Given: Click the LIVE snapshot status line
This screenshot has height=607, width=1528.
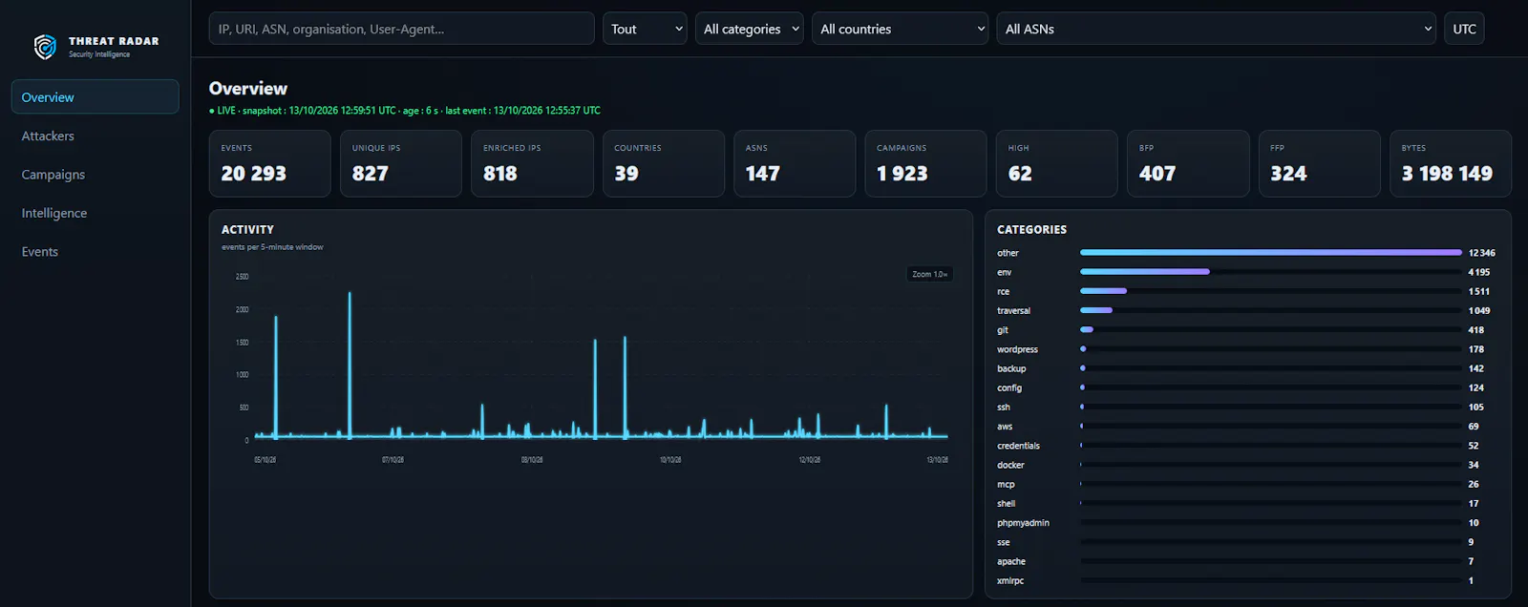Looking at the screenshot, I should pos(405,111).
